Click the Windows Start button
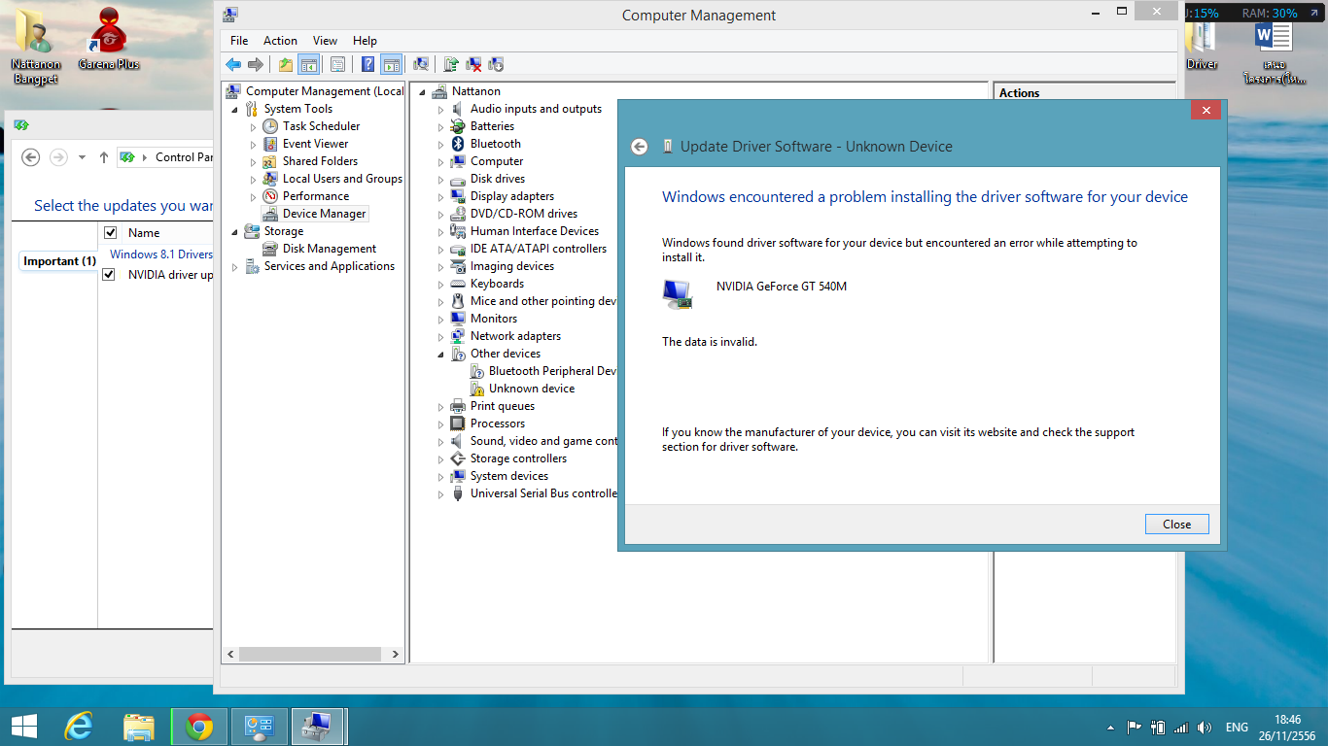The image size is (1328, 746). pos(23,727)
